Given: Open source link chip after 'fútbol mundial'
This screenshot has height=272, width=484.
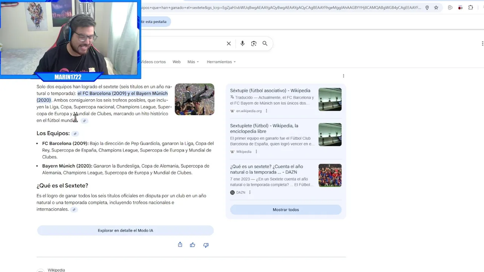Looking at the screenshot, I should 84,121.
